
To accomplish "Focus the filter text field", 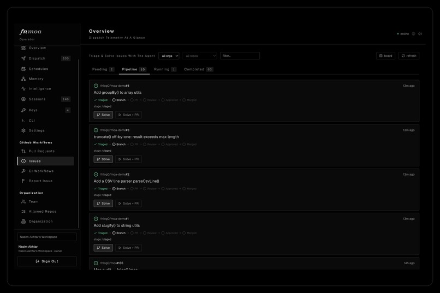I will pyautogui.click(x=240, y=56).
